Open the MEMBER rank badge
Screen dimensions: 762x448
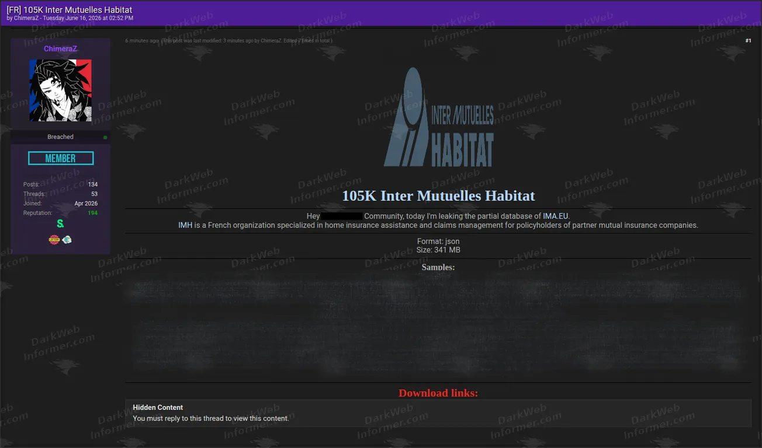tap(61, 158)
